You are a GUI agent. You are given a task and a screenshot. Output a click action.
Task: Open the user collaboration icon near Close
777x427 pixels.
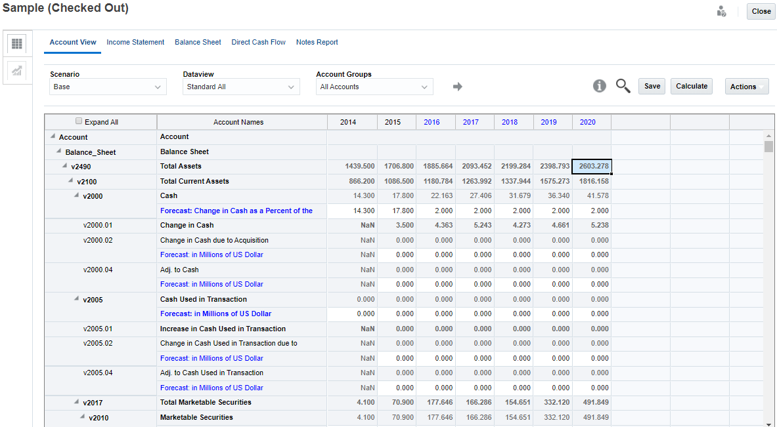coord(721,11)
